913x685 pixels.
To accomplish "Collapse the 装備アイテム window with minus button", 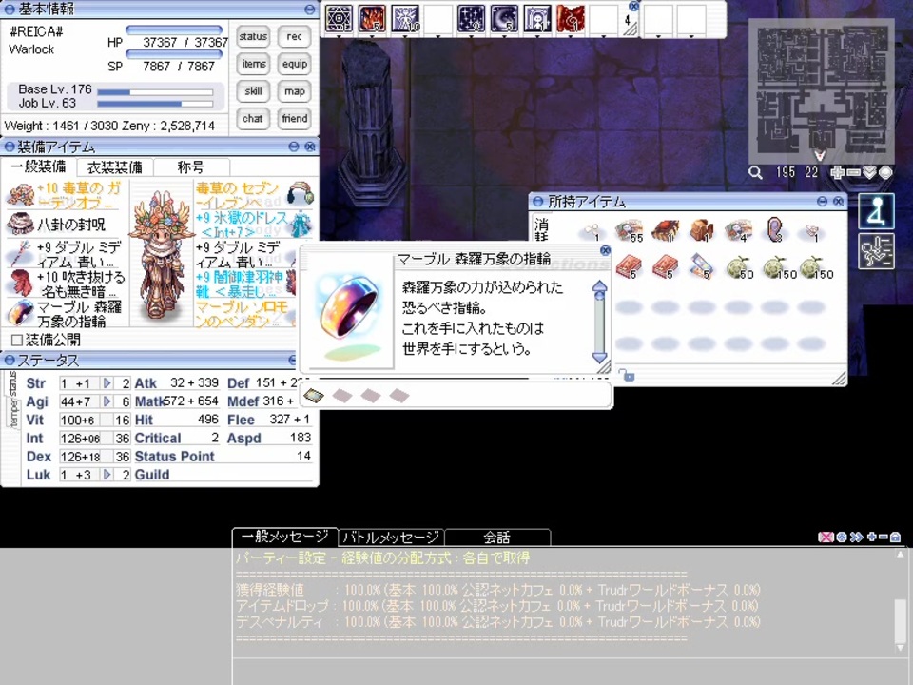I will pyautogui.click(x=294, y=147).
